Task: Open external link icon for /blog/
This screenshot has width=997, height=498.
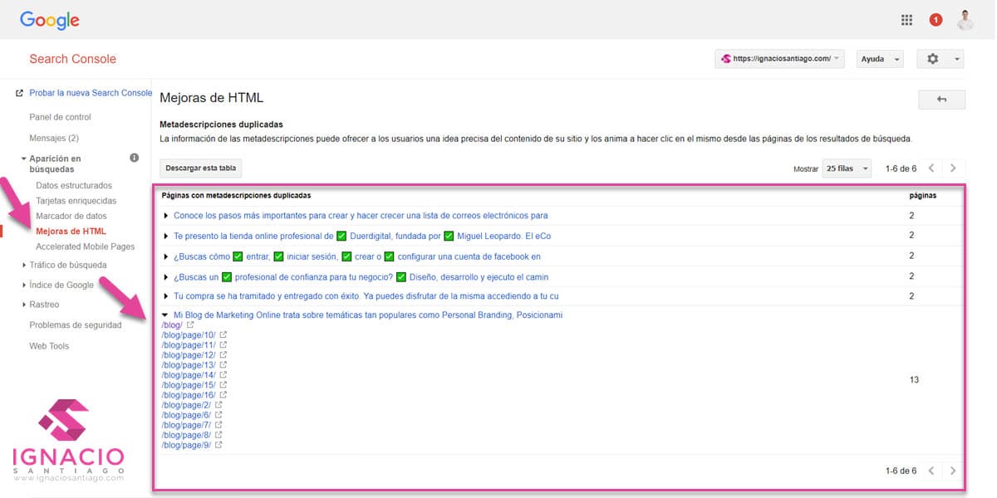Action: point(190,325)
